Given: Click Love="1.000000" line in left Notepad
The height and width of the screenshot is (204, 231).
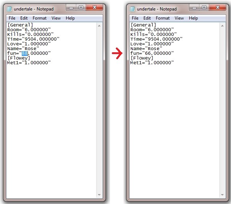Looking at the screenshot, I should coord(29,44).
